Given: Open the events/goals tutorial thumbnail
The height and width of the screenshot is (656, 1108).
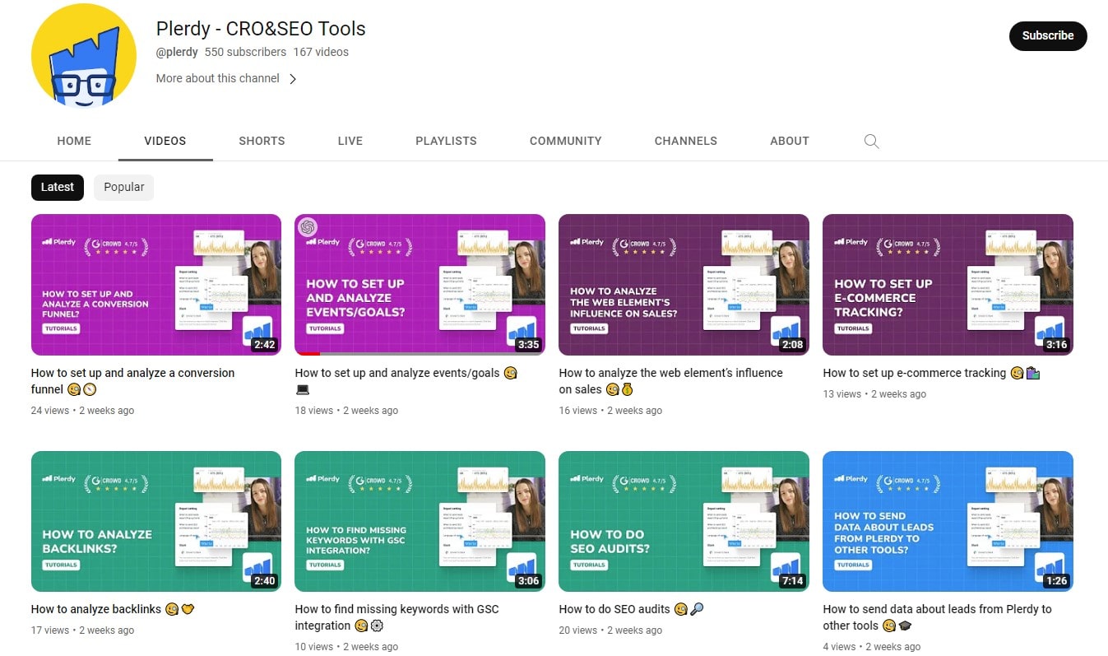Looking at the screenshot, I should [420, 284].
